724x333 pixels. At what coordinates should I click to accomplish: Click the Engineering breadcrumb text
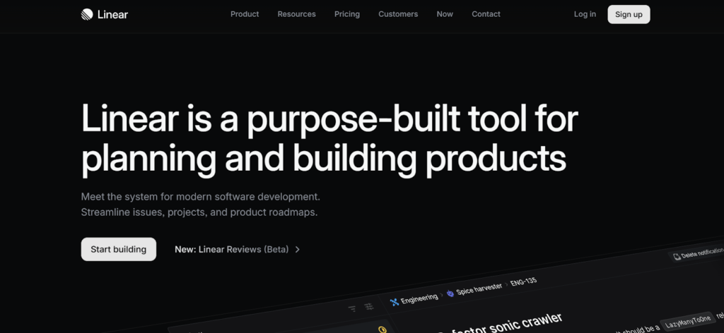pyautogui.click(x=419, y=298)
